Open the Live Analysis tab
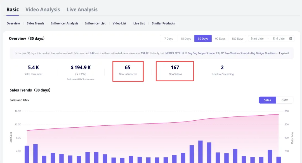The width and height of the screenshot is (302, 163). 82,9
